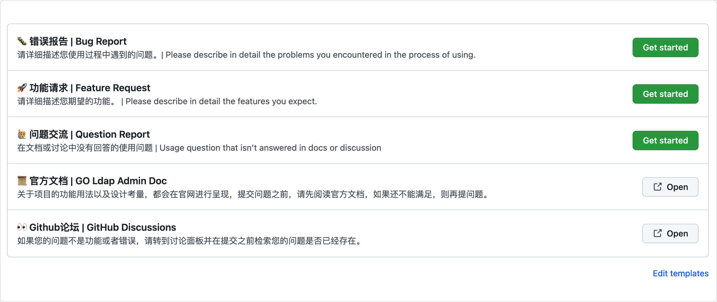Click the eyes emoji beside GitHub Discussions

click(x=22, y=227)
